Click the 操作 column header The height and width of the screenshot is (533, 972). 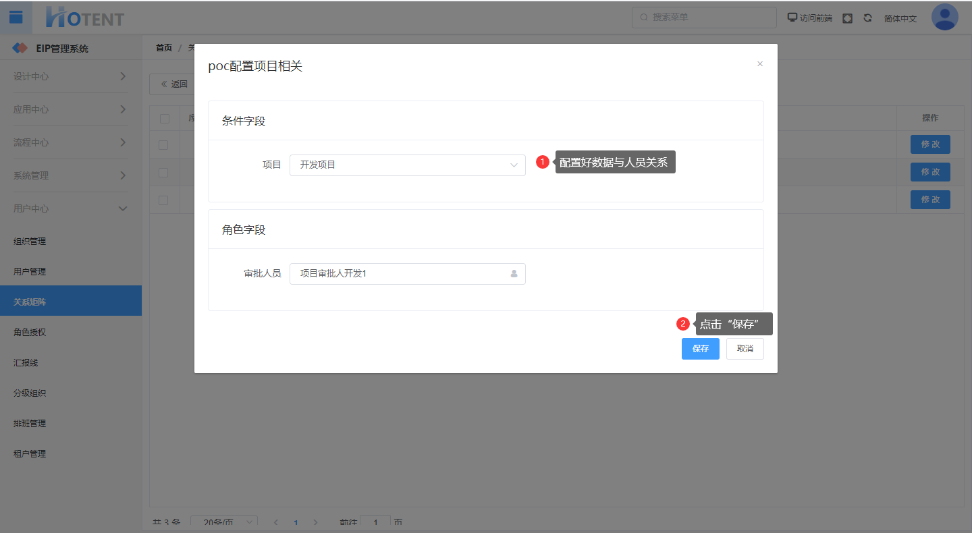pos(930,118)
